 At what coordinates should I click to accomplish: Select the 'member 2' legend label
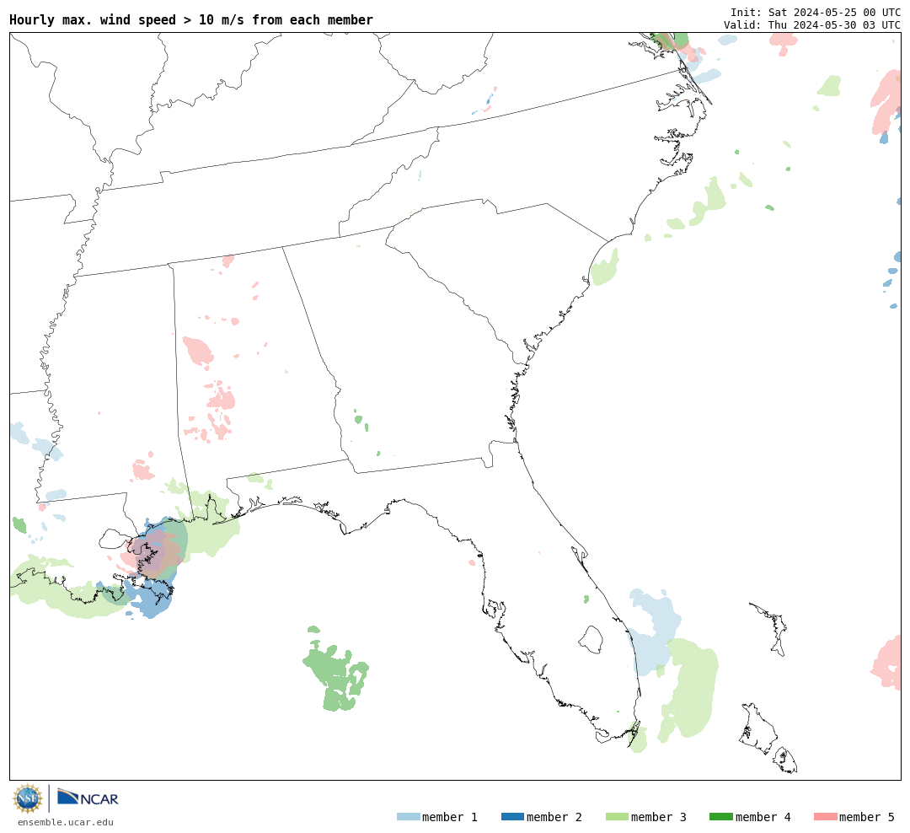point(554,817)
